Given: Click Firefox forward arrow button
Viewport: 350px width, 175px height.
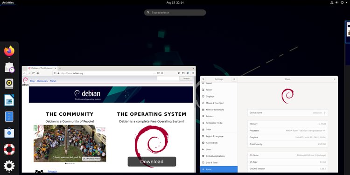Looking at the screenshot, I should (29, 73).
